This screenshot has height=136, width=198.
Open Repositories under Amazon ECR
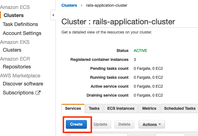point(17,67)
